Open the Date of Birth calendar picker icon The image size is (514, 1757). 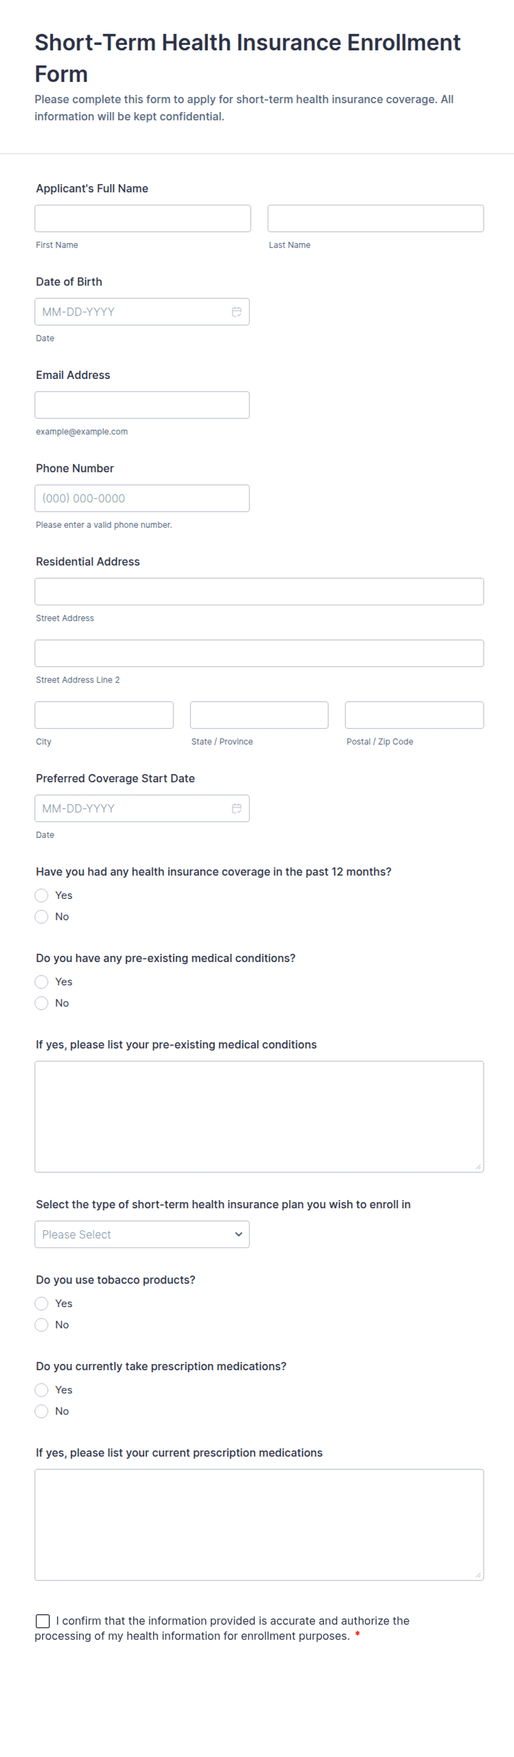pos(237,311)
